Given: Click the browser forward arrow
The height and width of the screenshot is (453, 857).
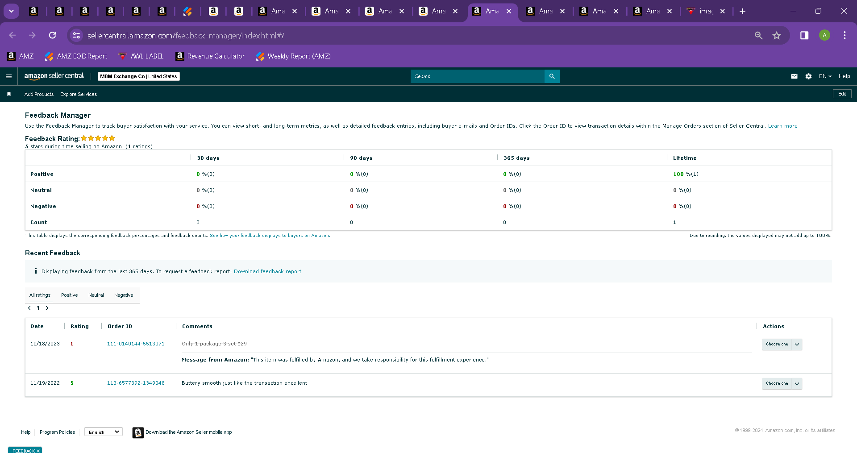Looking at the screenshot, I should pyautogui.click(x=32, y=35).
